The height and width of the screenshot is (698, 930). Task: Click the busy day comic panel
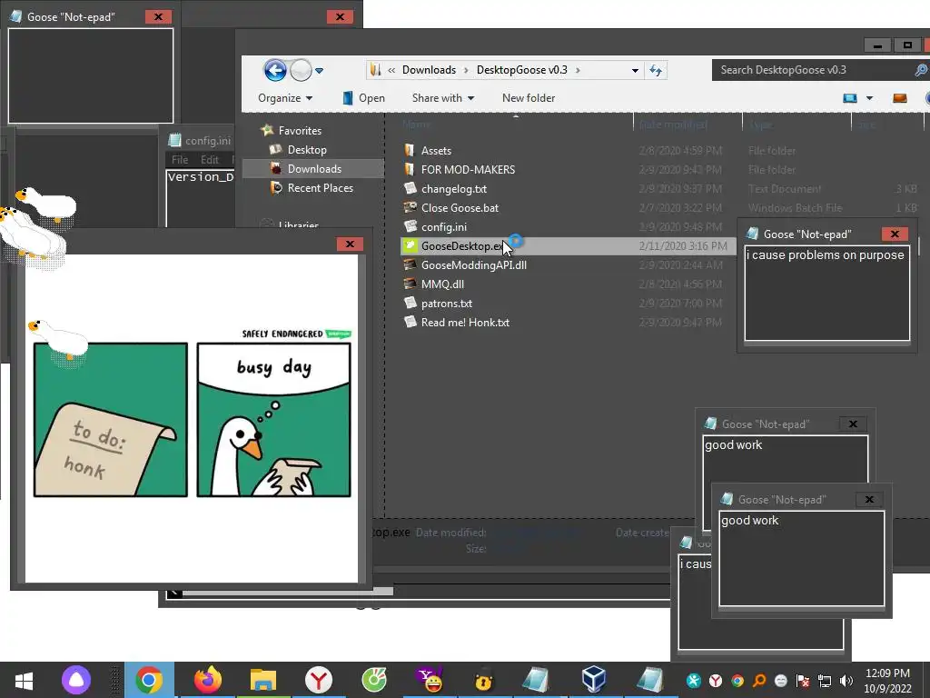click(274, 420)
